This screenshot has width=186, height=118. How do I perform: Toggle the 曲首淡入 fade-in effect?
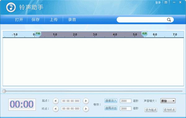click(111, 101)
